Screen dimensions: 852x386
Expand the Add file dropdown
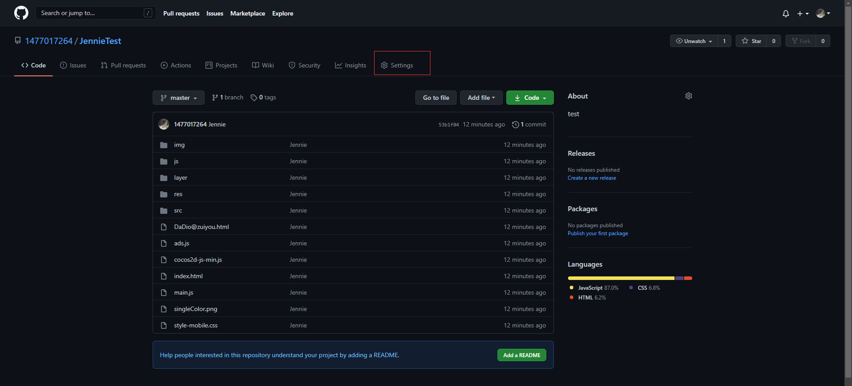tap(481, 98)
